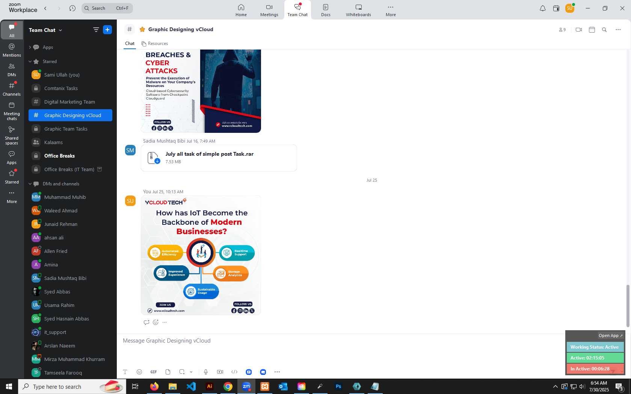Start a video meeting with the channel
Image resolution: width=631 pixels, height=394 pixels.
tap(579, 30)
